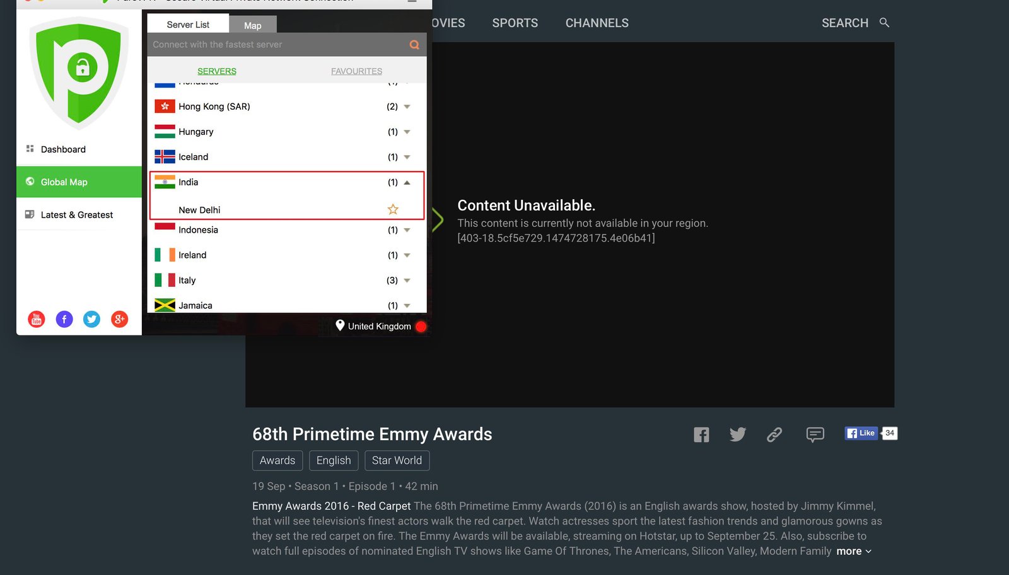
Task: Click the United Kingdom location label
Action: (379, 326)
